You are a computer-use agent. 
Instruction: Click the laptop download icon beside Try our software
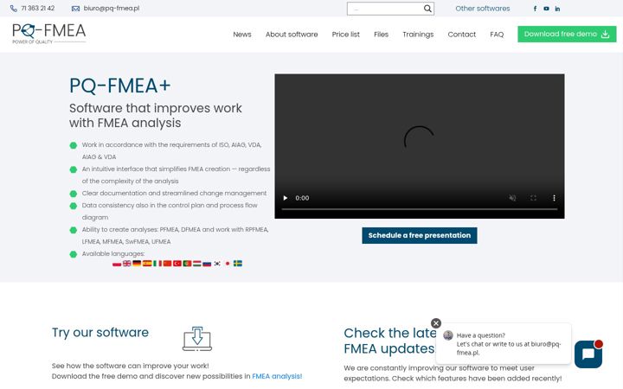(x=197, y=339)
